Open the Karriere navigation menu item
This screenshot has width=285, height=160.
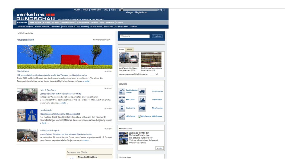(46, 23)
